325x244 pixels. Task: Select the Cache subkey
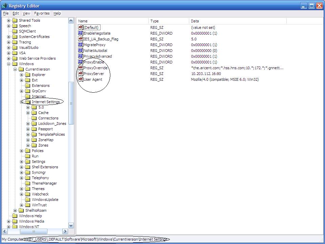pos(43,113)
